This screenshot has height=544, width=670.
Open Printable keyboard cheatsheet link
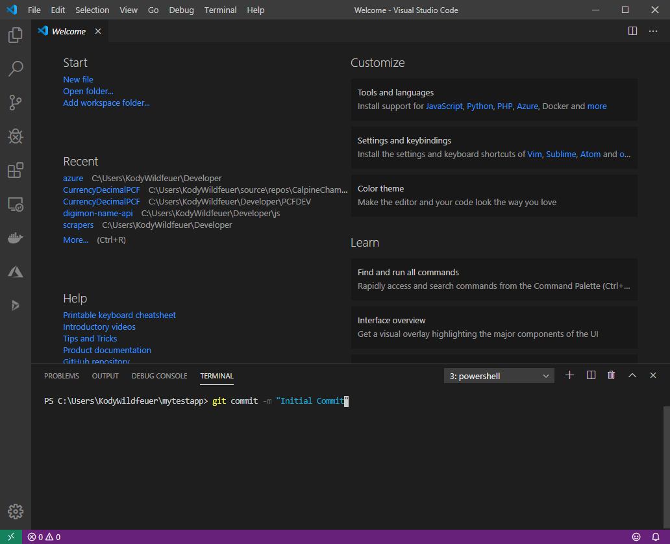tap(119, 315)
